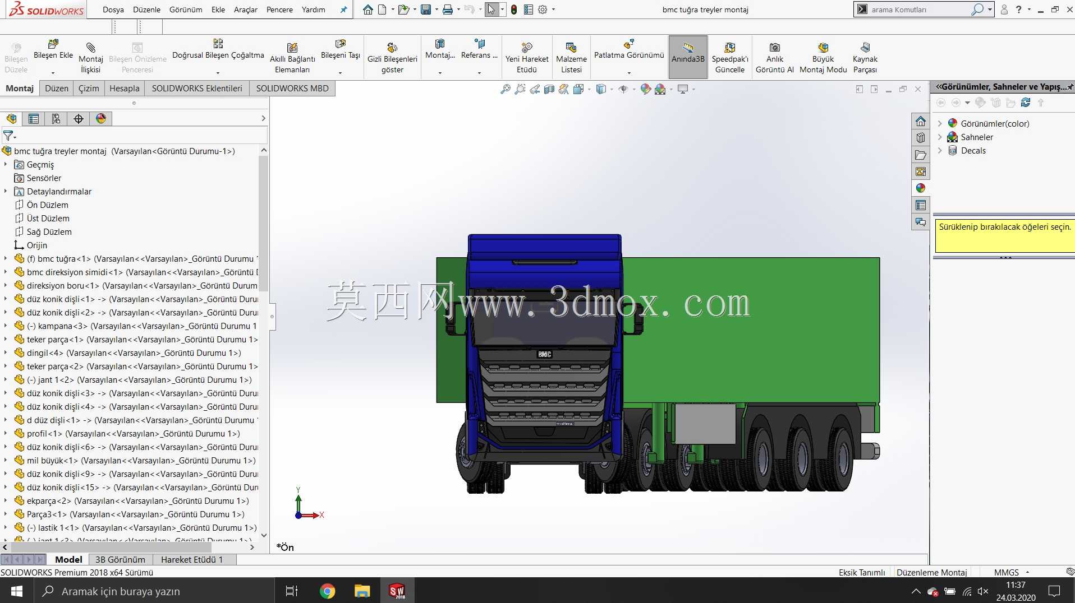Expand the Sahneler node in task pane
The height and width of the screenshot is (603, 1075).
tap(940, 137)
